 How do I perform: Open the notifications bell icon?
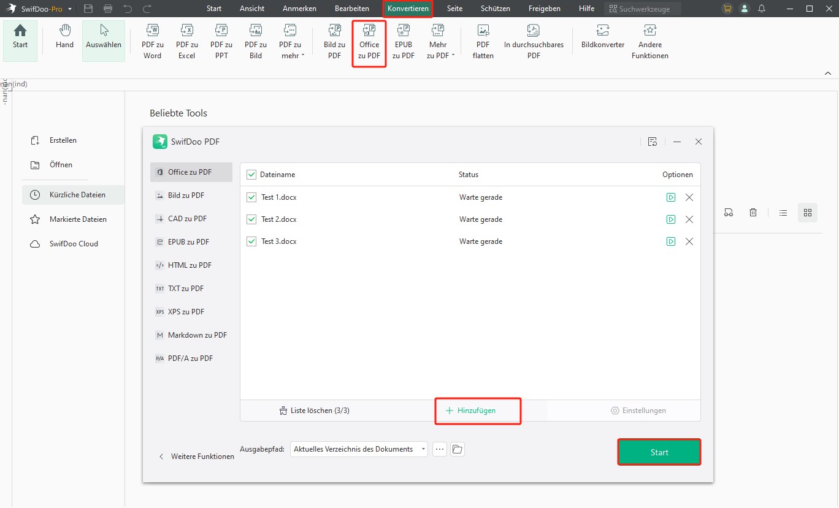click(x=762, y=9)
